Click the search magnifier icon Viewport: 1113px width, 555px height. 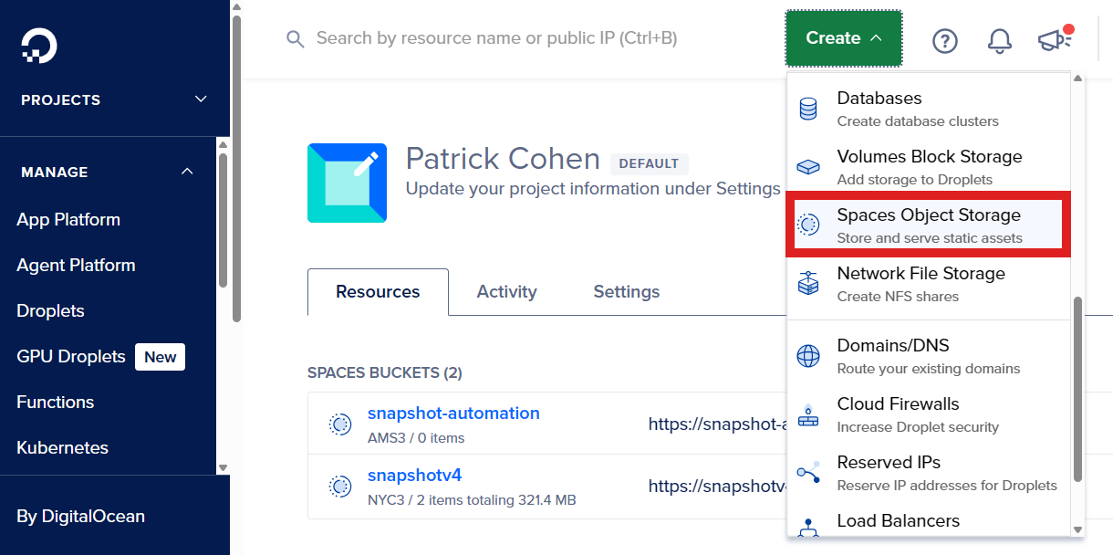(x=295, y=39)
